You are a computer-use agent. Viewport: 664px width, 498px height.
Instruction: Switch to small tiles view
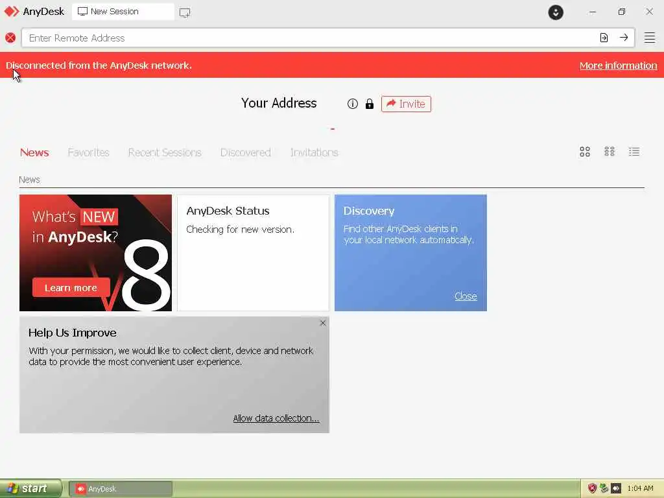[x=610, y=152]
